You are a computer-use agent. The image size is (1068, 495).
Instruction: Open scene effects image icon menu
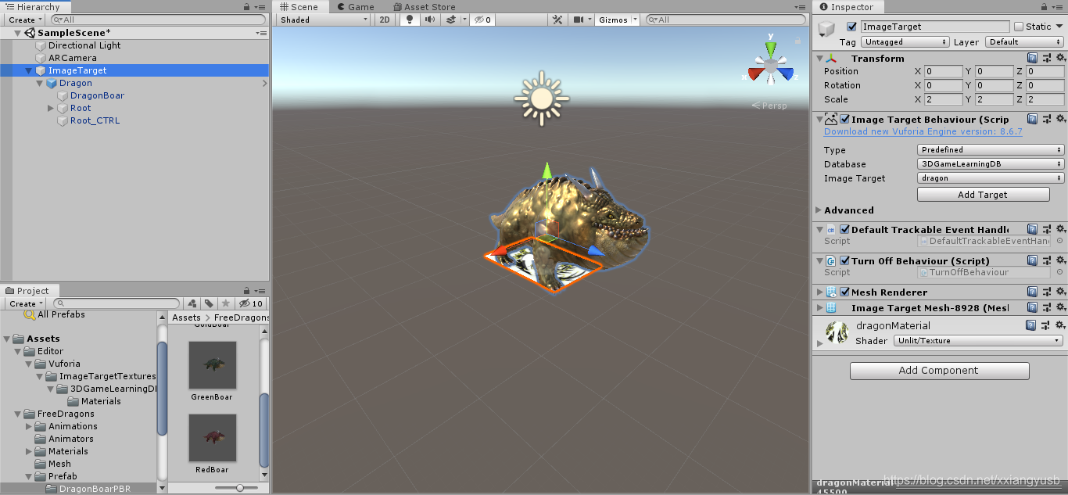[x=451, y=20]
